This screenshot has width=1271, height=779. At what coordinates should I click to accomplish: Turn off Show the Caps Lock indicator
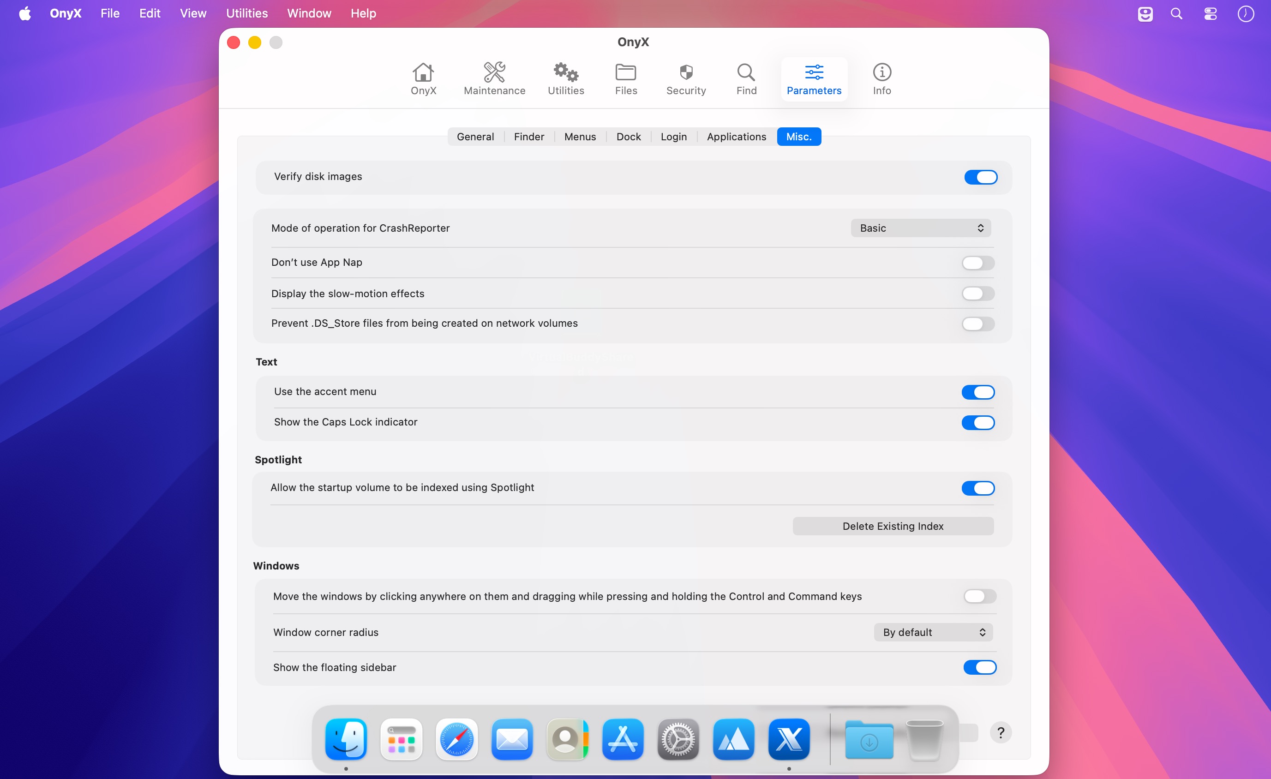coord(978,423)
